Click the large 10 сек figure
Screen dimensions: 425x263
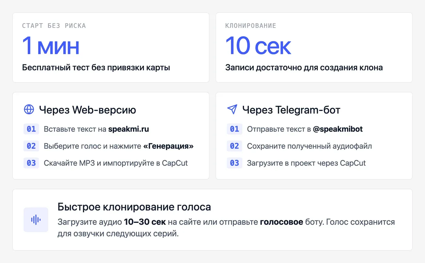(x=258, y=46)
